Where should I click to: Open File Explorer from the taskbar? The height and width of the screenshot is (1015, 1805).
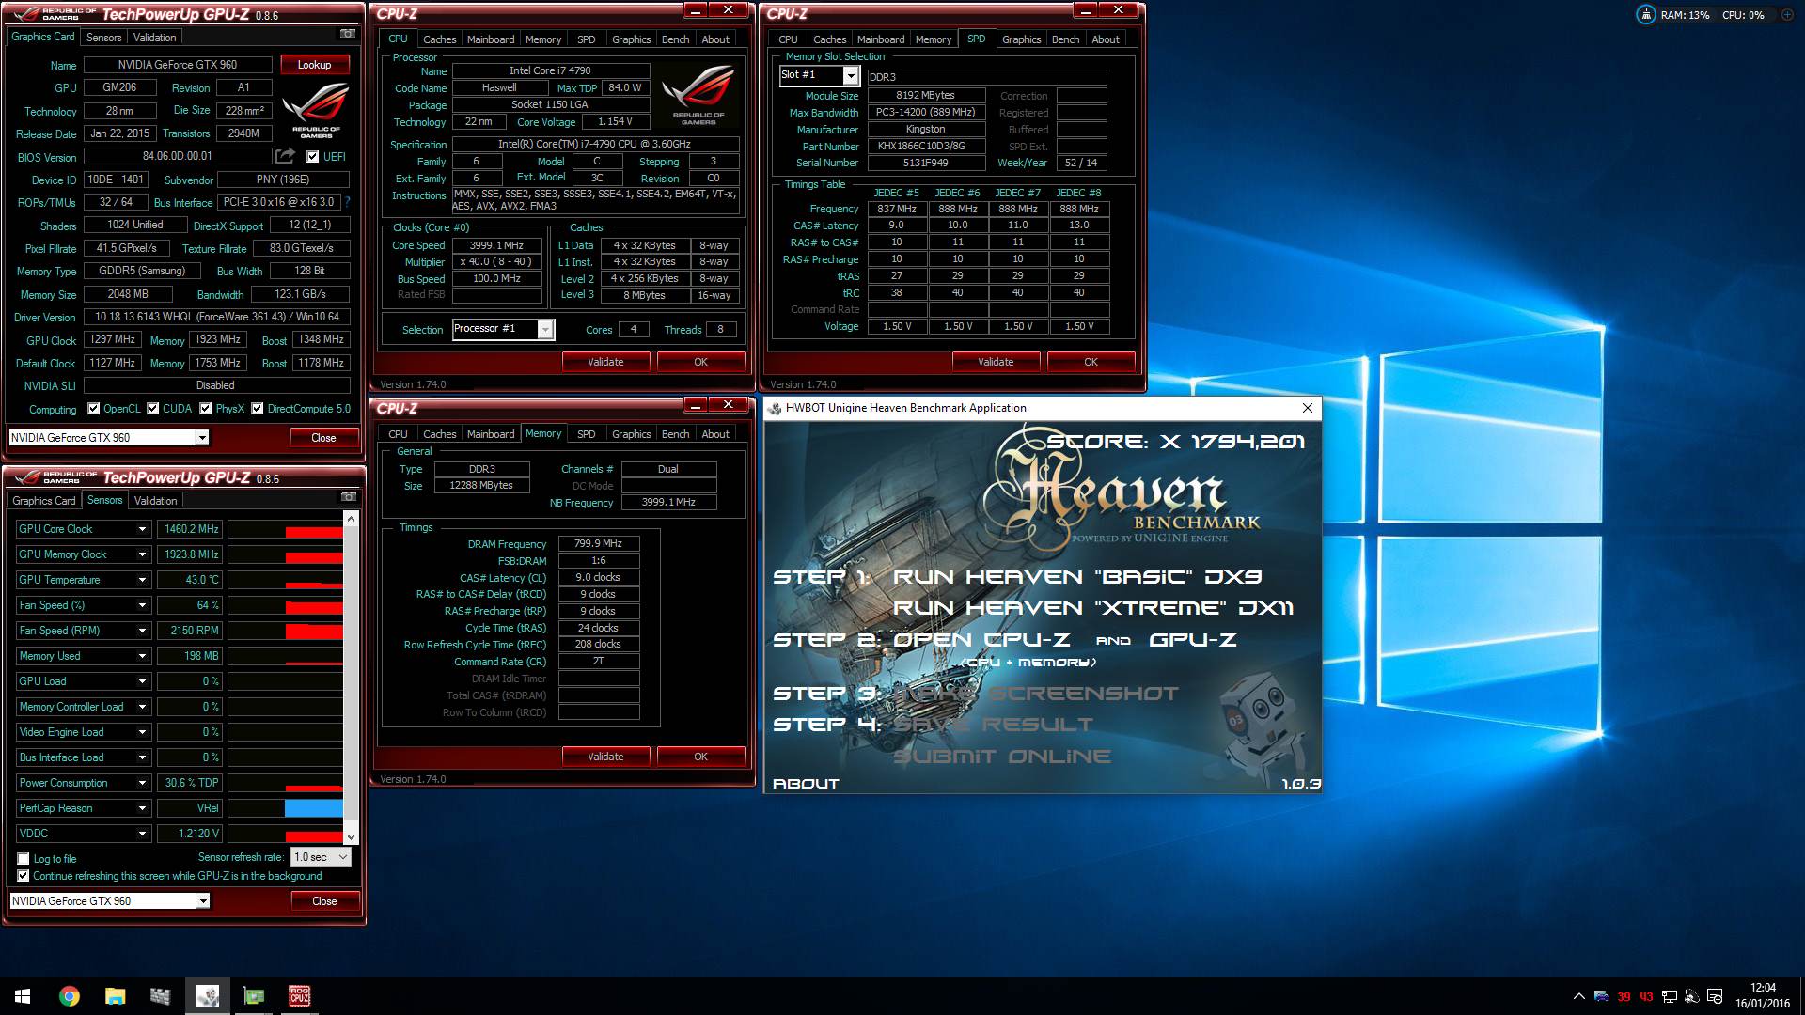[x=115, y=996]
